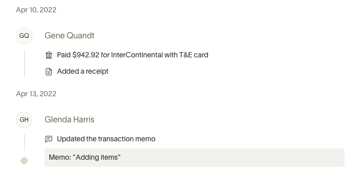Image resolution: width=360 pixels, height=194 pixels.
Task: Click the receipt document icon
Action: point(49,72)
